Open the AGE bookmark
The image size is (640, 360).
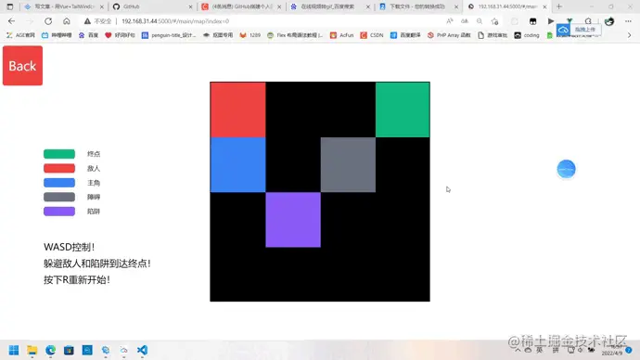click(x=20, y=35)
